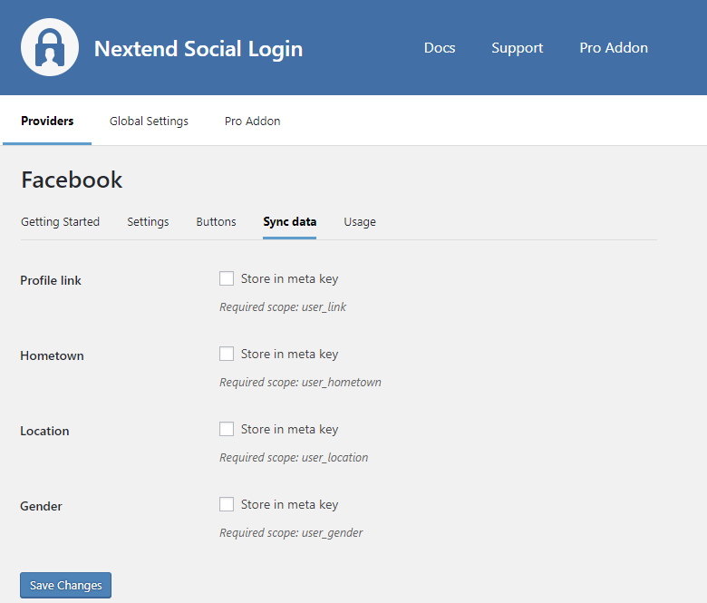The width and height of the screenshot is (707, 603).
Task: Click the Profile link field label
Action: point(51,280)
